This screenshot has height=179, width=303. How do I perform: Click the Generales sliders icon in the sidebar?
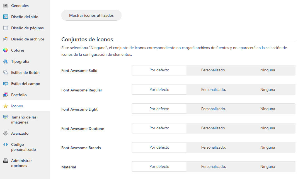6,6
